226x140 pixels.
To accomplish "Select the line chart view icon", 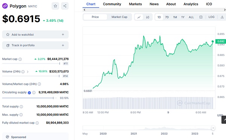I will (x=139, y=17).
